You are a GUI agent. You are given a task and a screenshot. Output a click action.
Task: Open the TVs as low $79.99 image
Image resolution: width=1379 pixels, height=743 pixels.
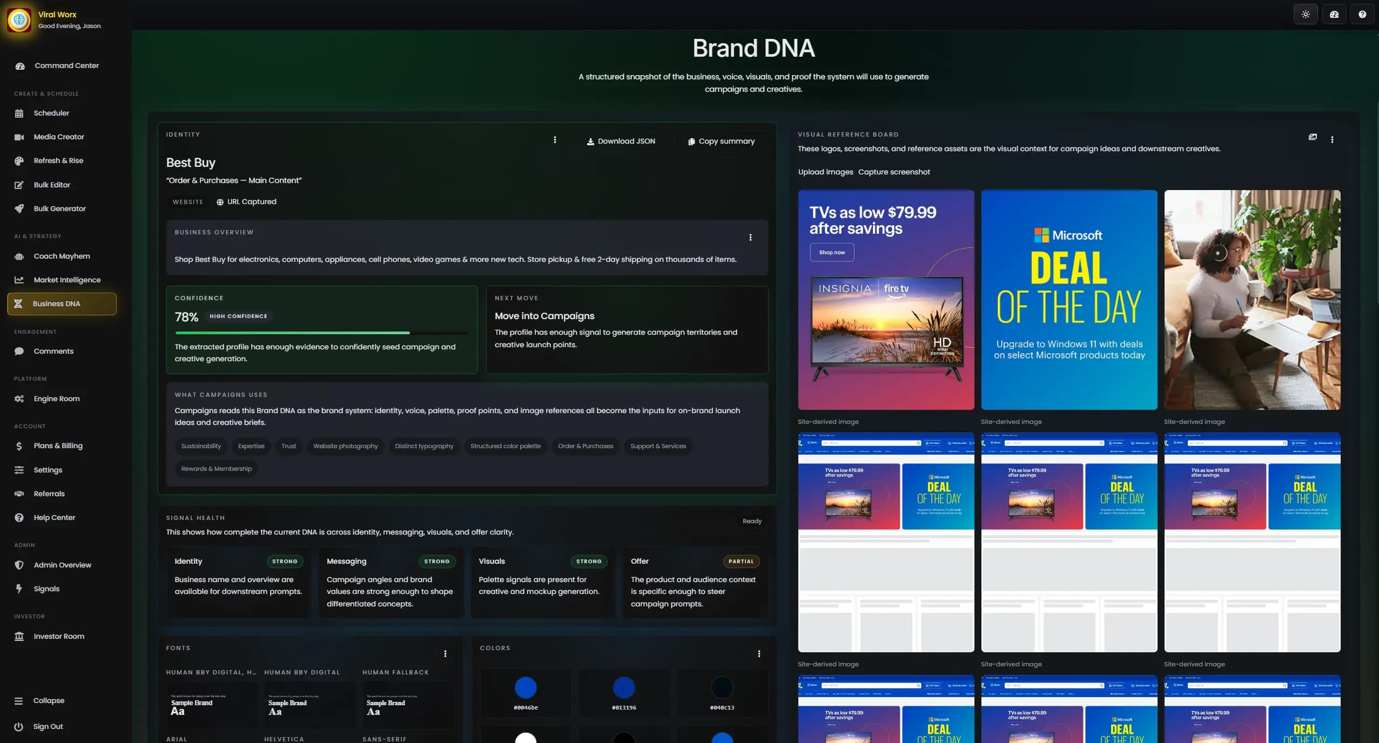point(886,300)
